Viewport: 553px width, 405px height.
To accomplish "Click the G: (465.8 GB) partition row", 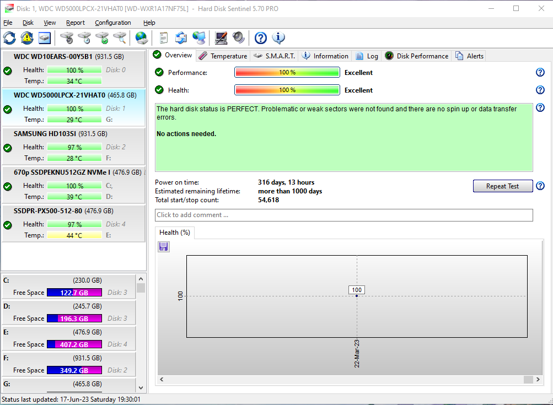I will click(x=69, y=385).
